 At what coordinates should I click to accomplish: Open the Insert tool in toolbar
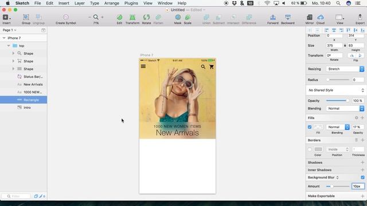click(6, 19)
